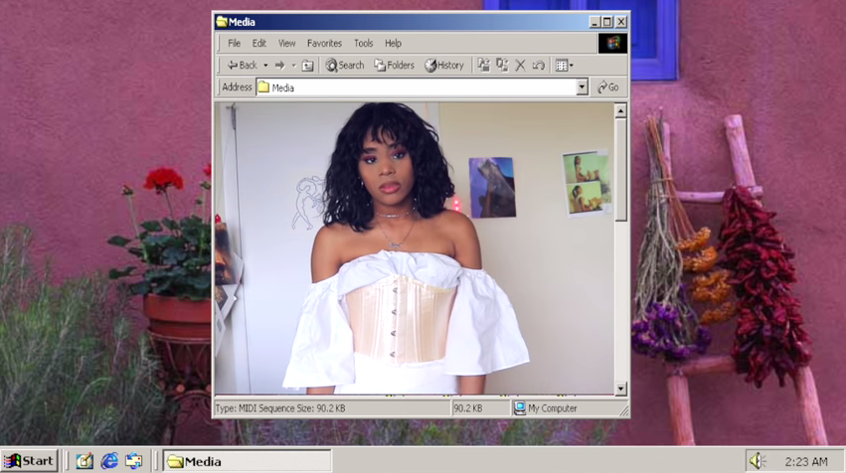Open the Favorites menu
Image resolution: width=846 pixels, height=473 pixels.
(324, 43)
